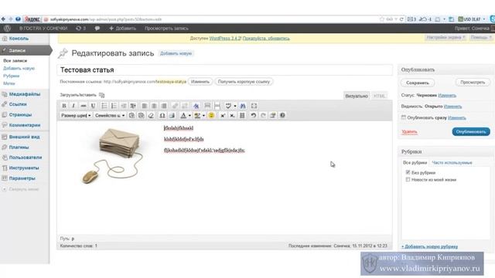This screenshot has height=278, width=495.
Task: Uncheck the 'Без рубрики' category
Action: [408, 172]
